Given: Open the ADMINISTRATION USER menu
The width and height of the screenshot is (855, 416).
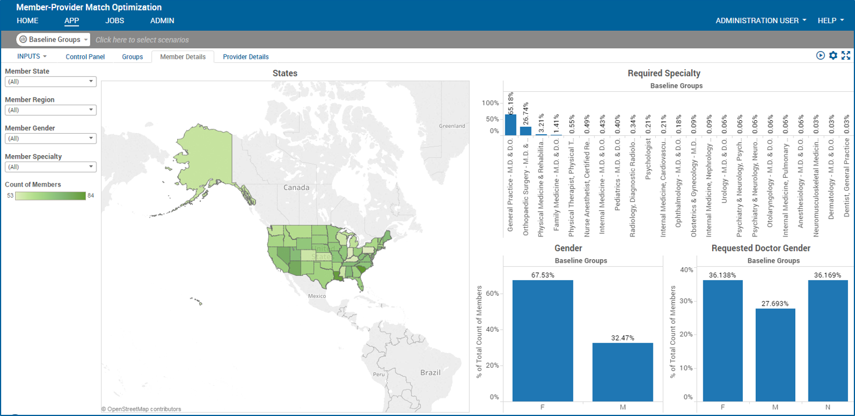Looking at the screenshot, I should coord(757,20).
